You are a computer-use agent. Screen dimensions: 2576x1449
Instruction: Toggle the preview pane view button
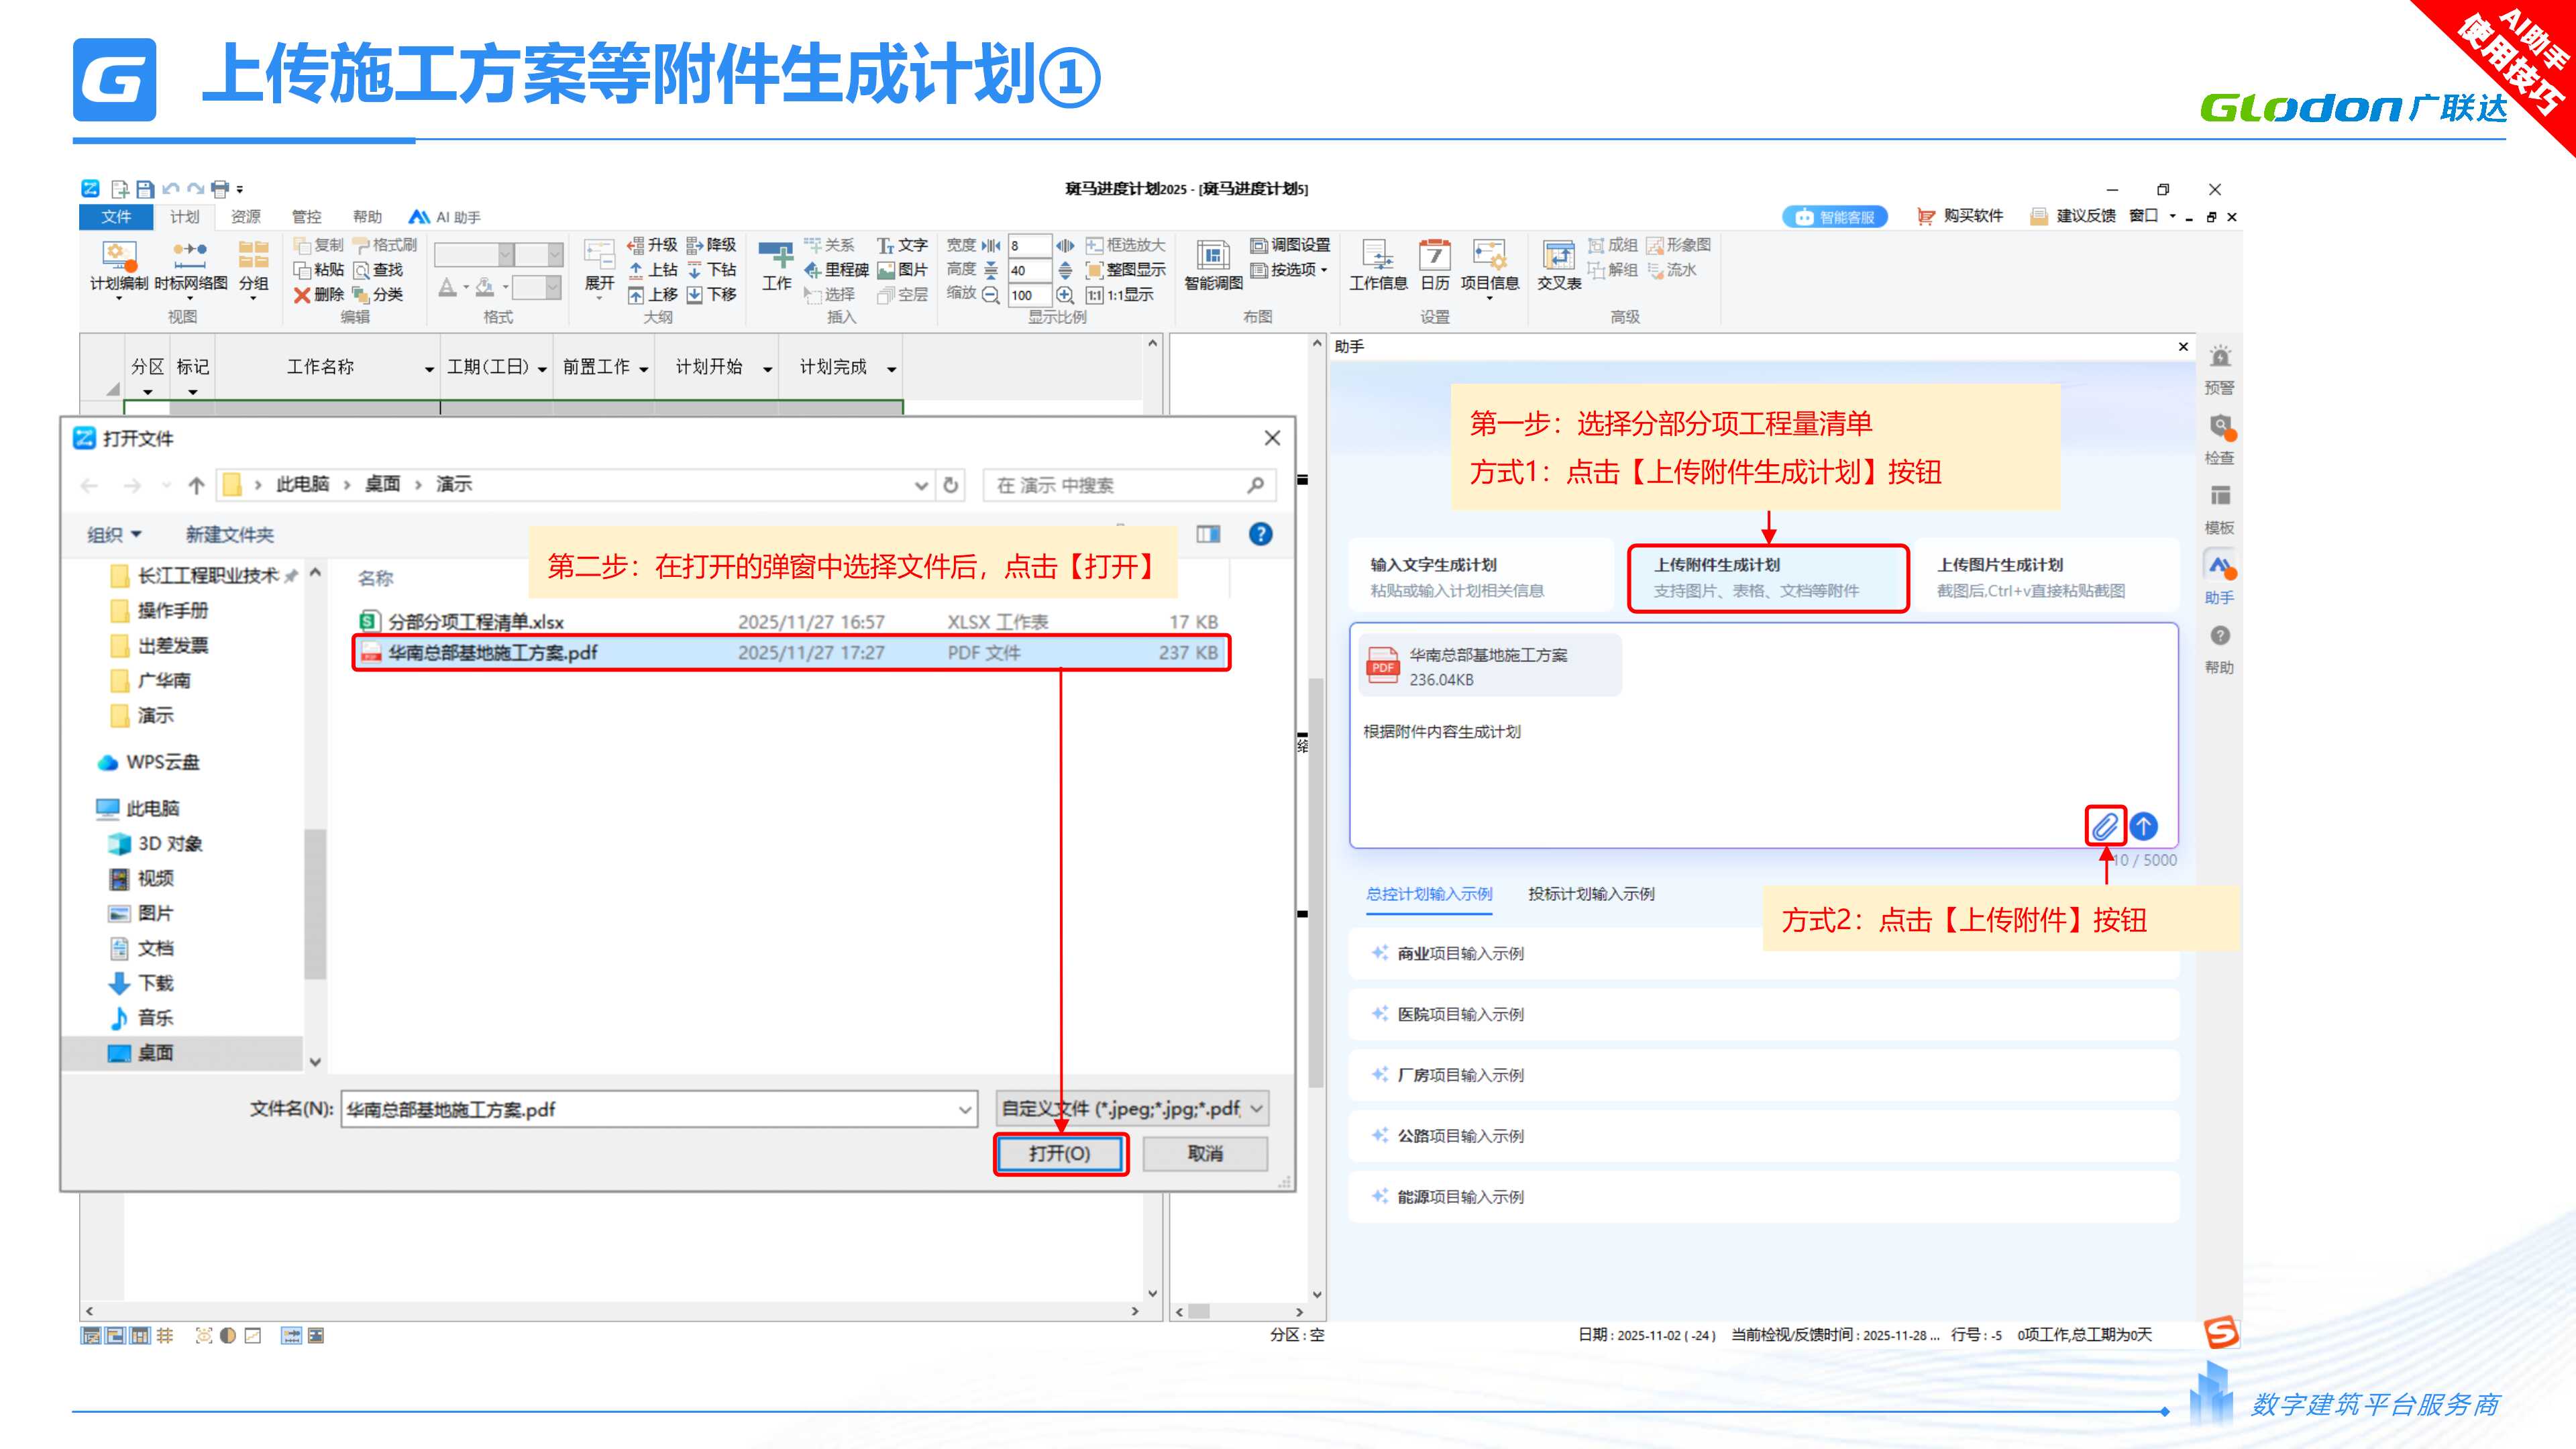[1208, 534]
